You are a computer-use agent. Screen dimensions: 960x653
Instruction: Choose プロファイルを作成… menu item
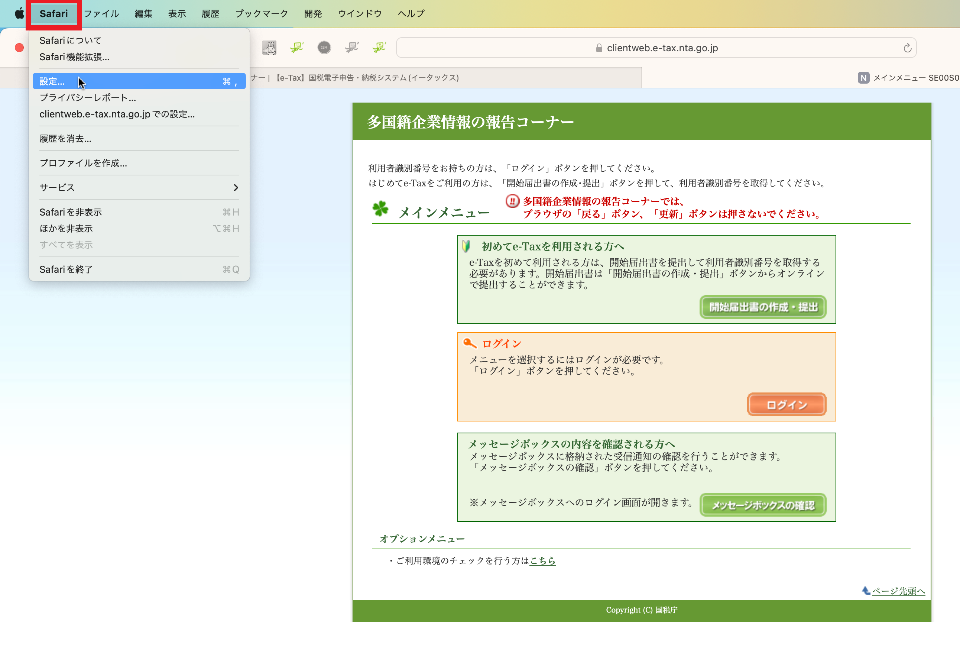(x=139, y=163)
